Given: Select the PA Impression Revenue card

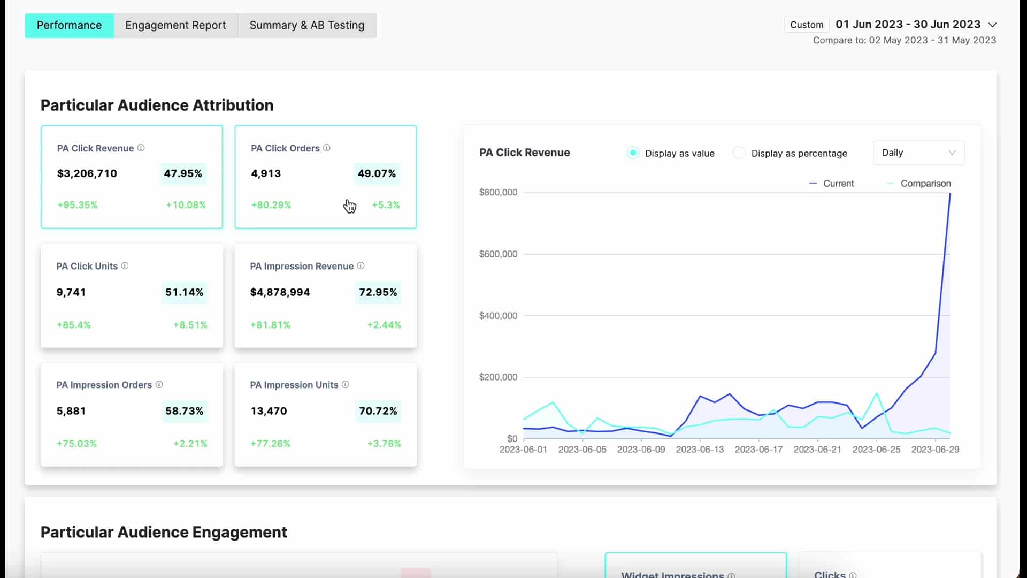Looking at the screenshot, I should 325,295.
